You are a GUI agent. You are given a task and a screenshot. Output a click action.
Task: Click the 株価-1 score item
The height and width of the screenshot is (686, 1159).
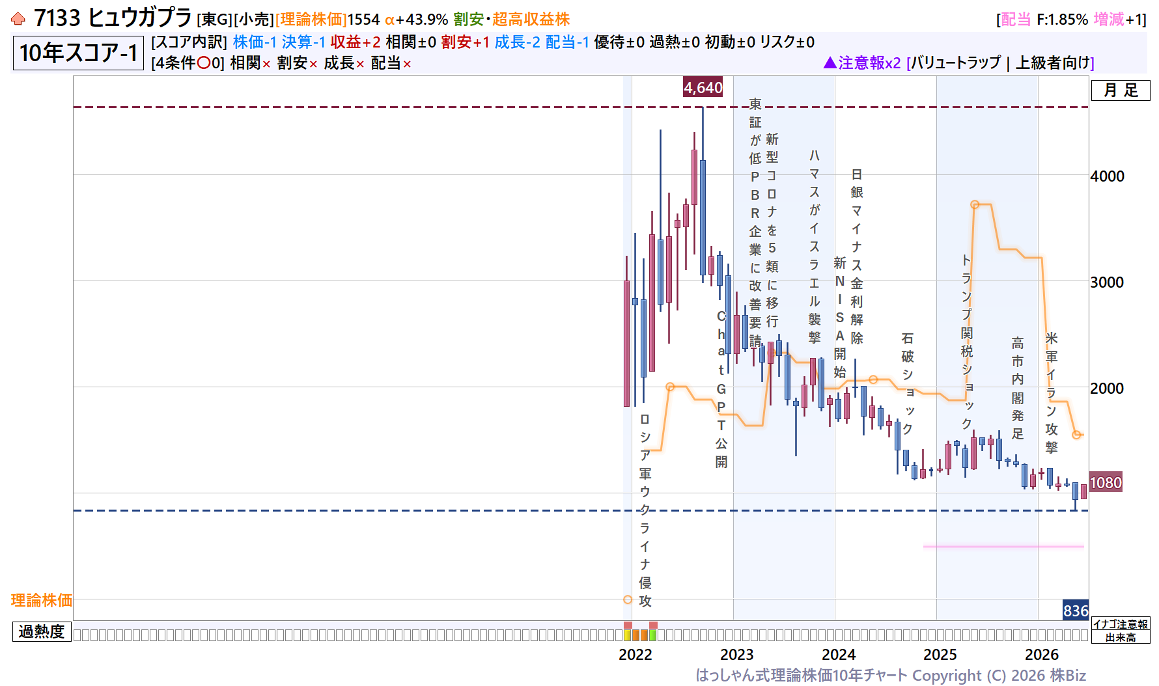[x=255, y=42]
